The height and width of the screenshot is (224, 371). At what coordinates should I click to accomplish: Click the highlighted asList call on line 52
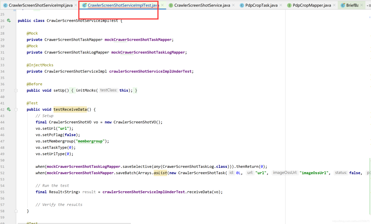tap(160, 173)
